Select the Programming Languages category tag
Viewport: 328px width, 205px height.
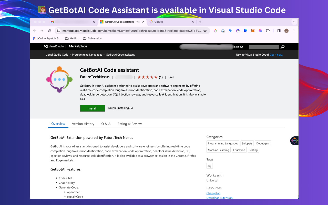coord(223,143)
